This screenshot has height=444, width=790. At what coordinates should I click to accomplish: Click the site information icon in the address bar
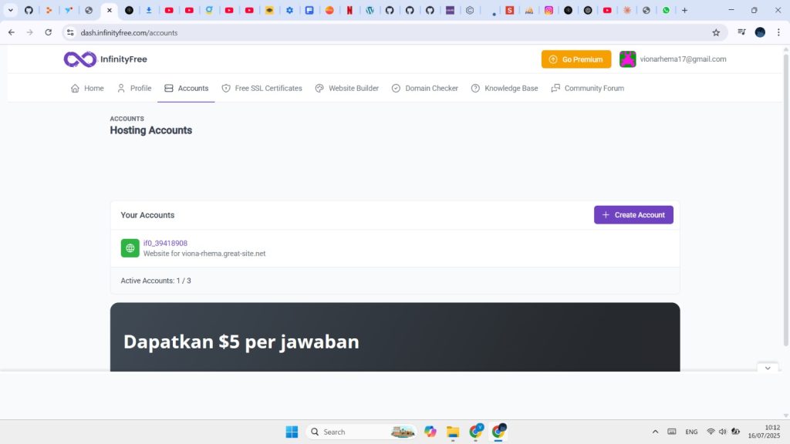[70, 32]
